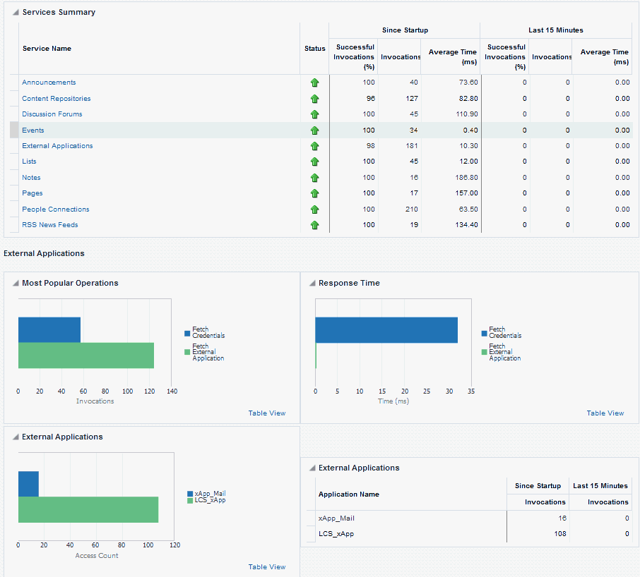Click the green status icon for Events
640x577 pixels.
pyautogui.click(x=314, y=130)
